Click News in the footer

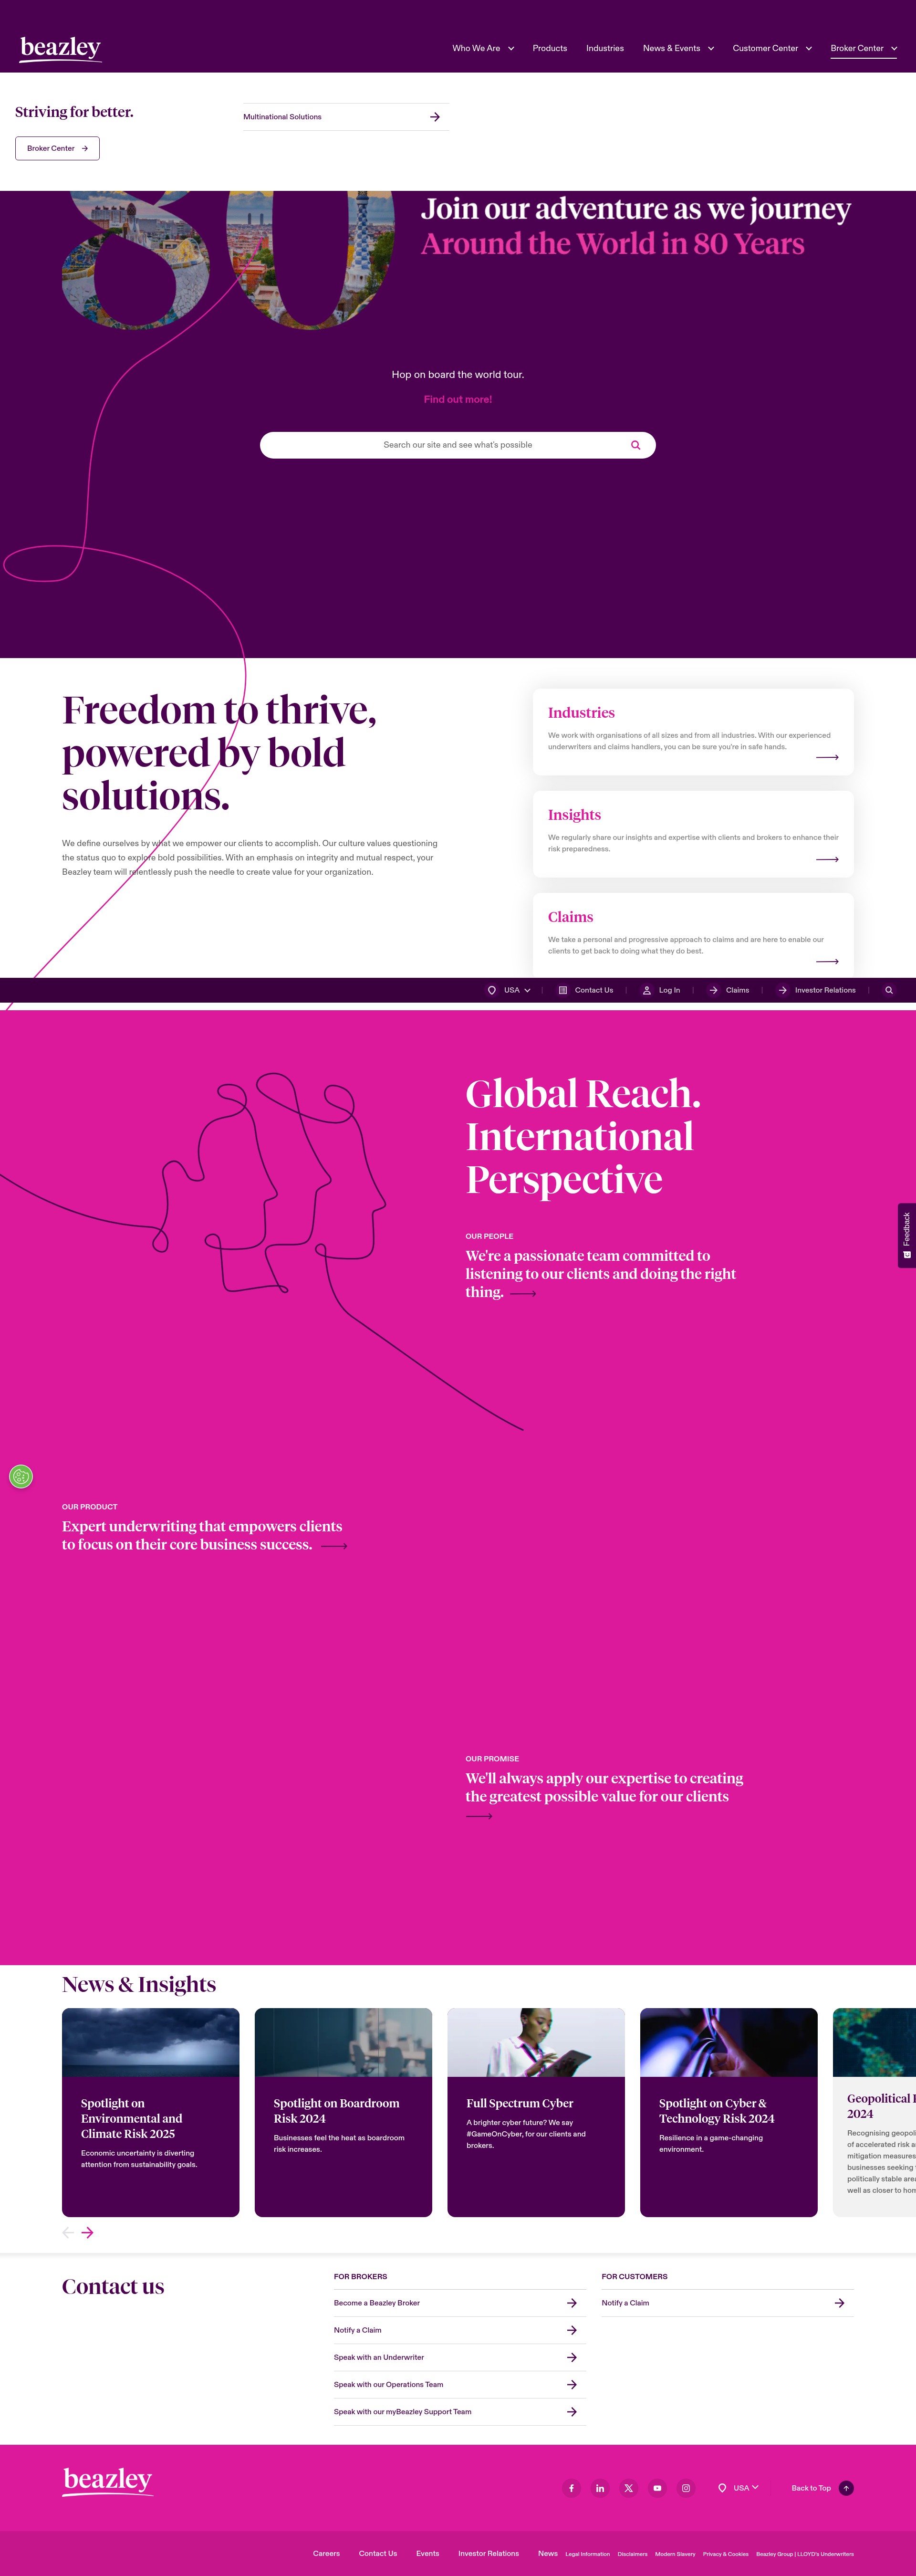[548, 2553]
